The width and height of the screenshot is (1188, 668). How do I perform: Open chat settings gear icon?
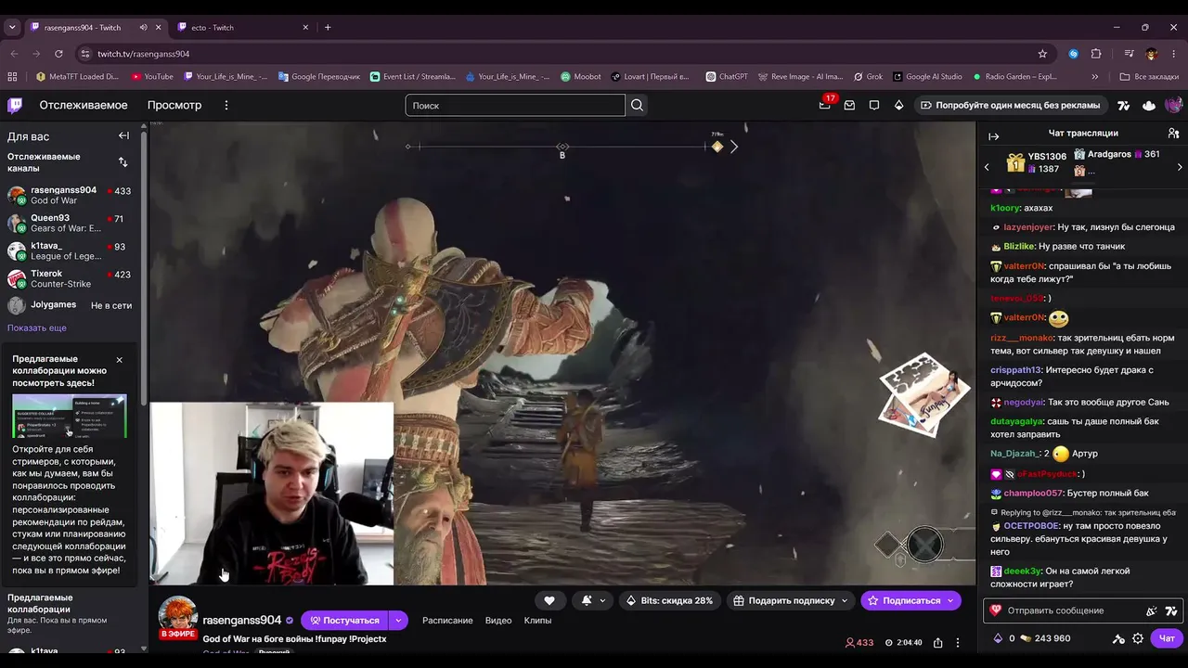pyautogui.click(x=1138, y=638)
